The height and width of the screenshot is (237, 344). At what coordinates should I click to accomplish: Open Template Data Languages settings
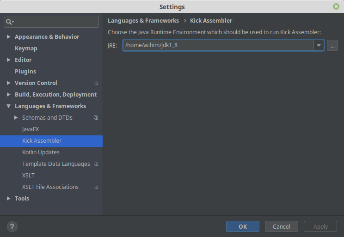point(56,164)
